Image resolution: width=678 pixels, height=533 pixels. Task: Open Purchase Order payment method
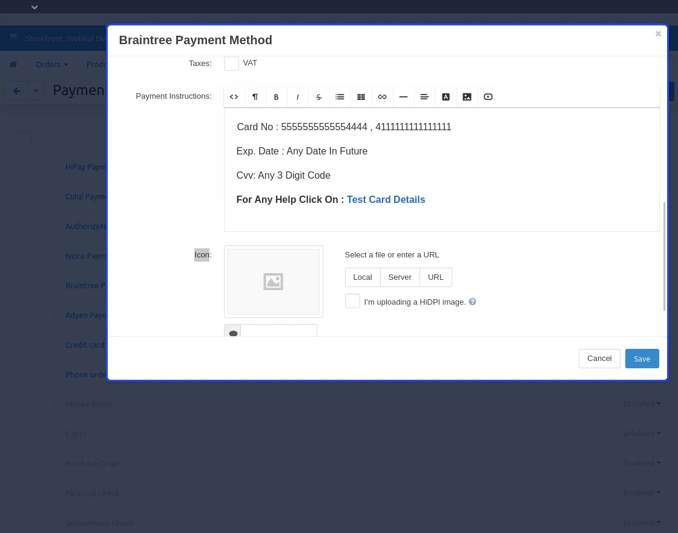point(93,464)
